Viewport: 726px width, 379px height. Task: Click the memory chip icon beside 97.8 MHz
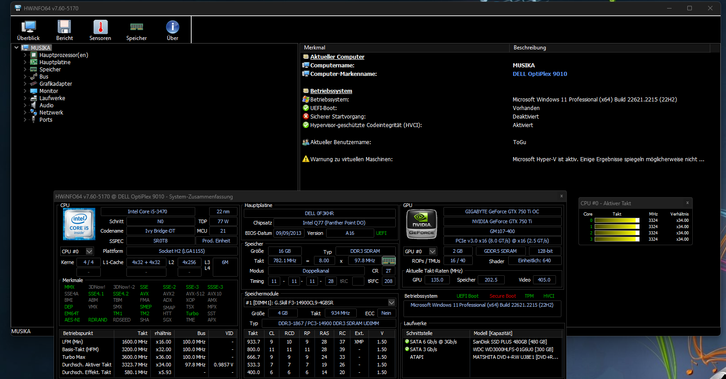click(x=389, y=260)
